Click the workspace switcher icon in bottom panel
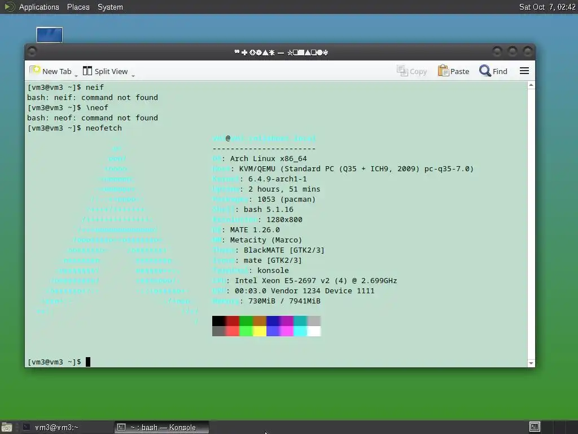The height and width of the screenshot is (434, 578). coord(535,427)
